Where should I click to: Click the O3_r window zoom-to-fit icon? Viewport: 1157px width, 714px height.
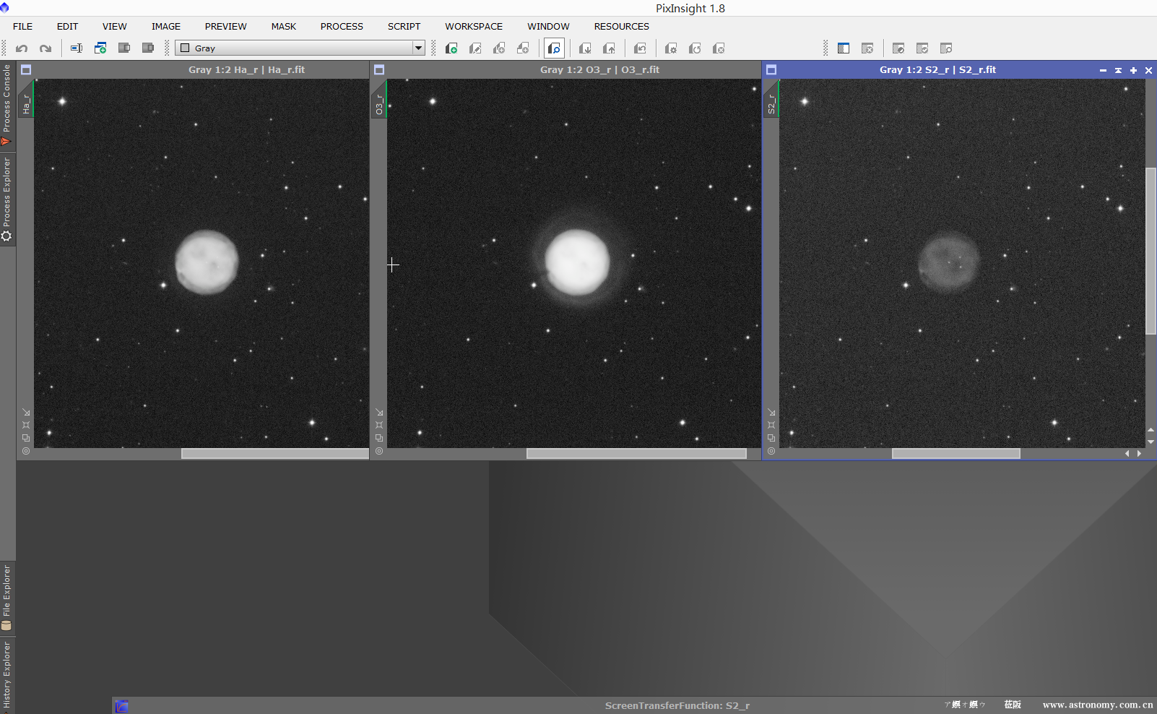pyautogui.click(x=379, y=425)
